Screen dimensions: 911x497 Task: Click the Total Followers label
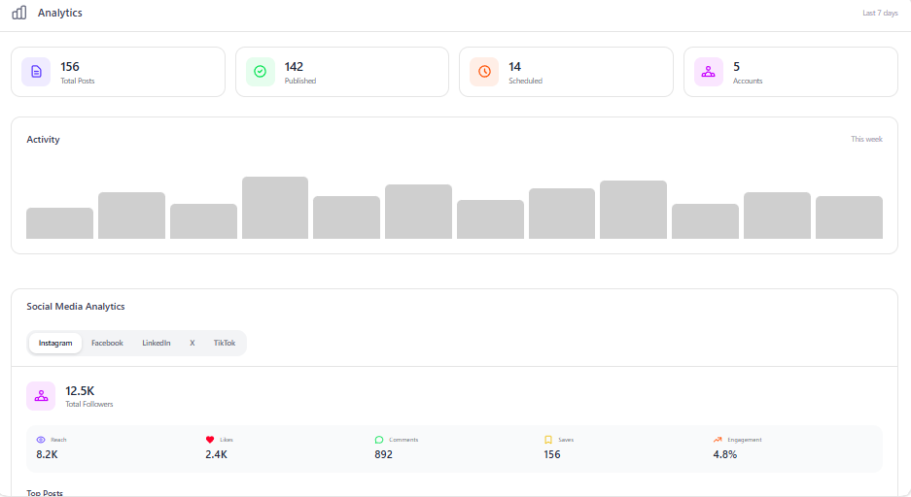tap(88, 404)
